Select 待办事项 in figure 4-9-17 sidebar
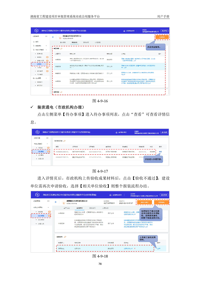 click(x=41, y=152)
